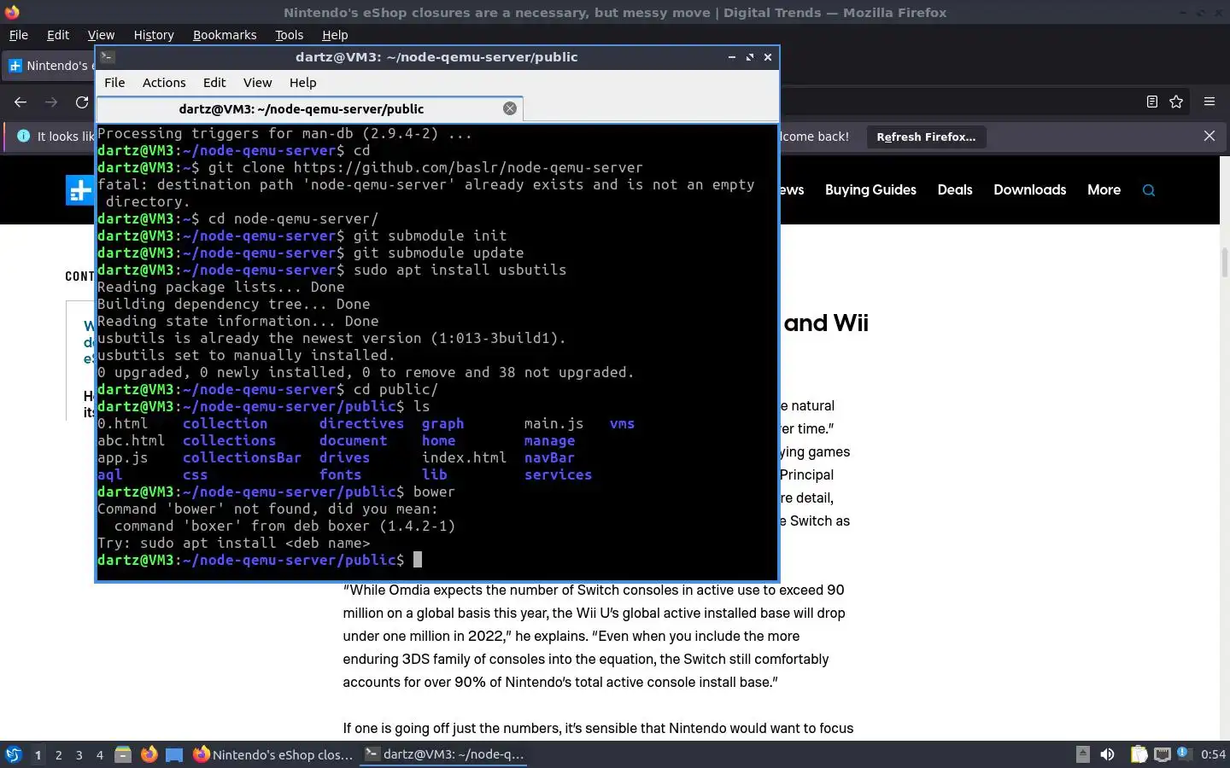Click 'collectionsBar' in terminal listing
This screenshot has height=768, width=1230.
242,458
